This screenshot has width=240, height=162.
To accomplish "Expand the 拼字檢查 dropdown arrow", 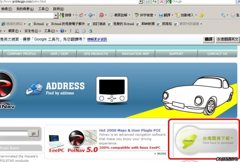I will 155,15.
